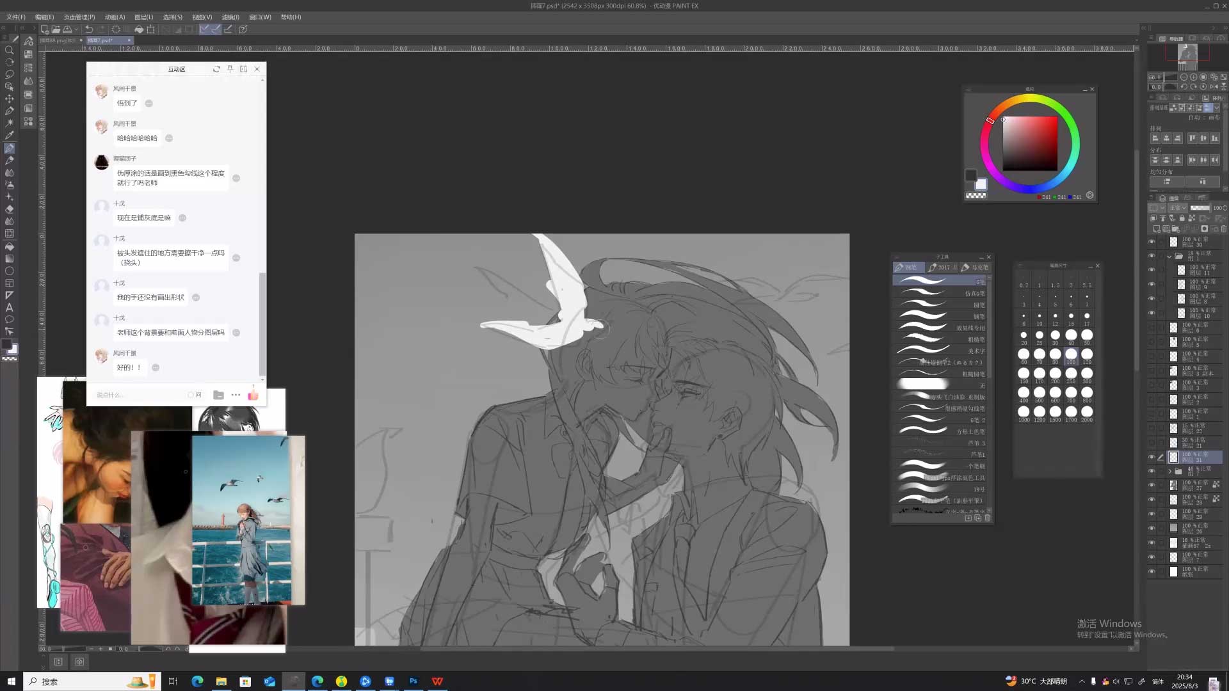This screenshot has height=691, width=1229.
Task: Switch to the 马克笔 sub tool tab
Action: pos(975,267)
